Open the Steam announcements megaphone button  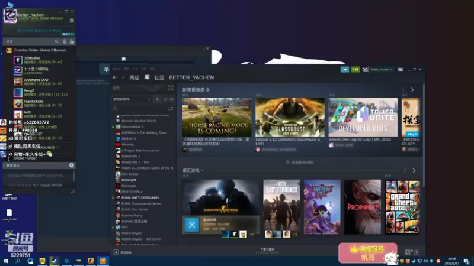[x=345, y=69]
